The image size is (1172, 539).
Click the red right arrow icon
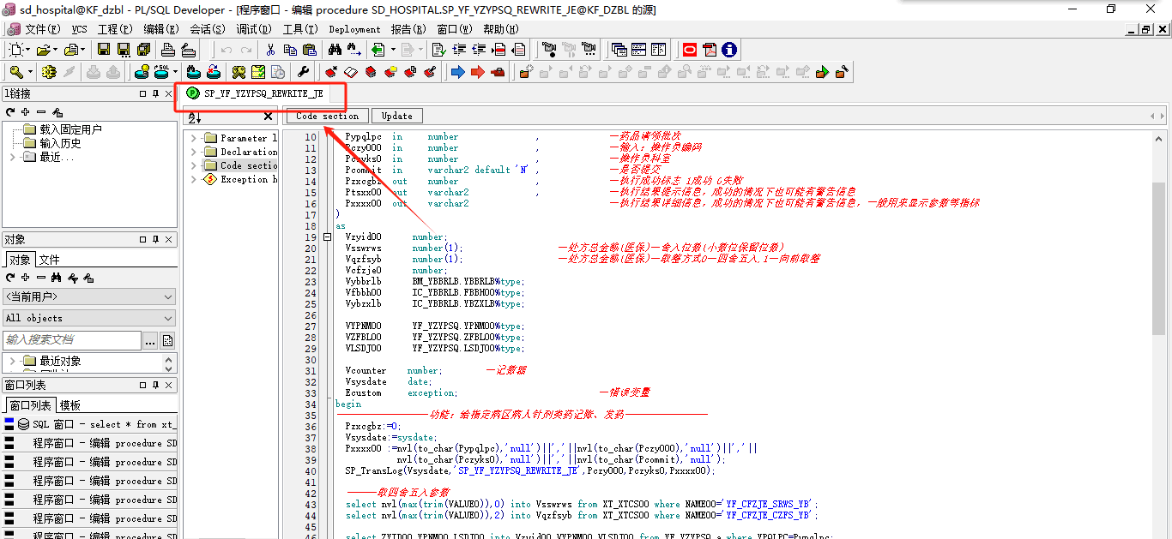[477, 72]
